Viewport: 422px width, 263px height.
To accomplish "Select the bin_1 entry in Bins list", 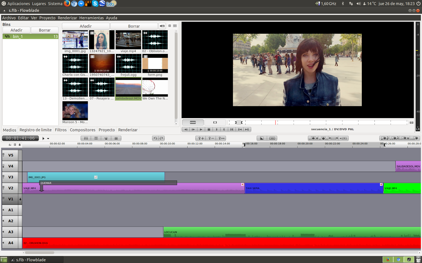I will click(x=31, y=37).
